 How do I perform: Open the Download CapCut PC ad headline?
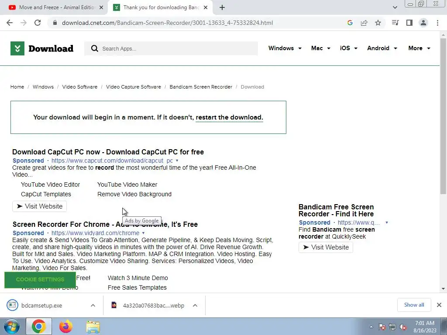[x=108, y=152]
